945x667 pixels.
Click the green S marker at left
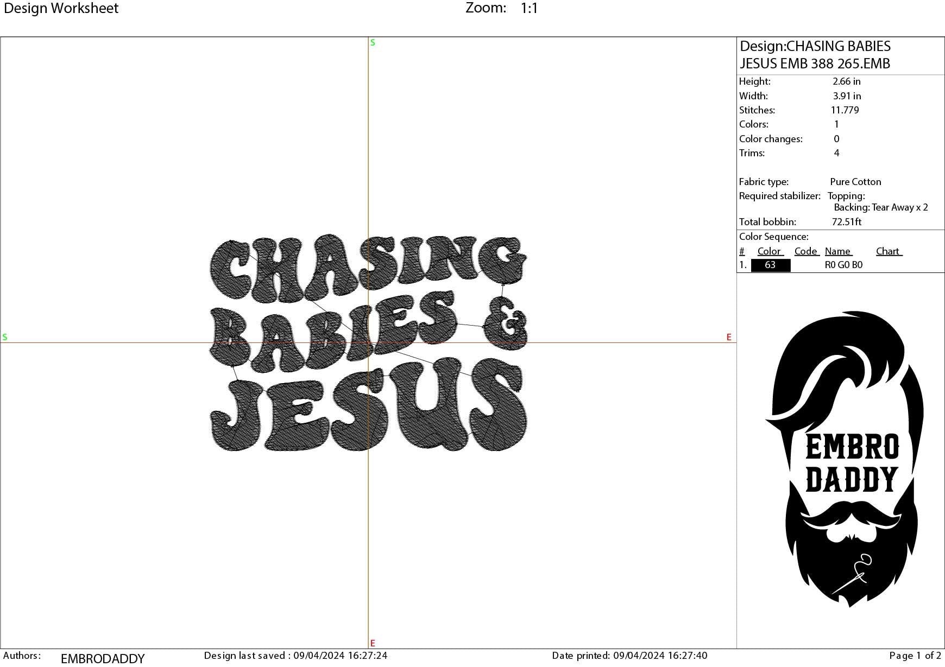tap(5, 337)
